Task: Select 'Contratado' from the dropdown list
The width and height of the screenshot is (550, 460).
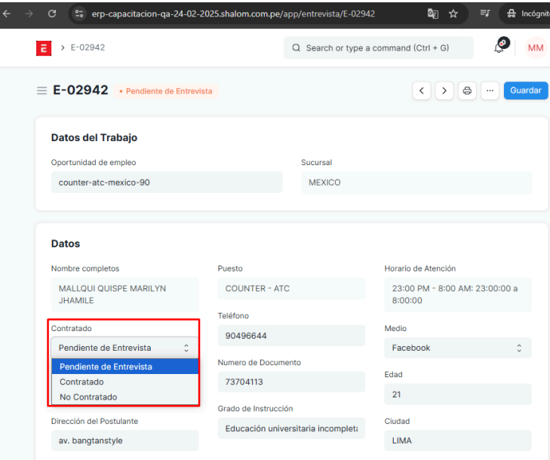Action: [81, 382]
